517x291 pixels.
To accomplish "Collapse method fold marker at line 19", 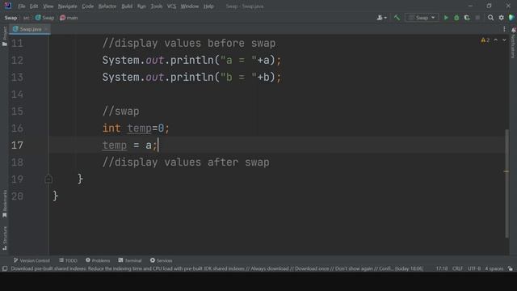I will (x=48, y=179).
